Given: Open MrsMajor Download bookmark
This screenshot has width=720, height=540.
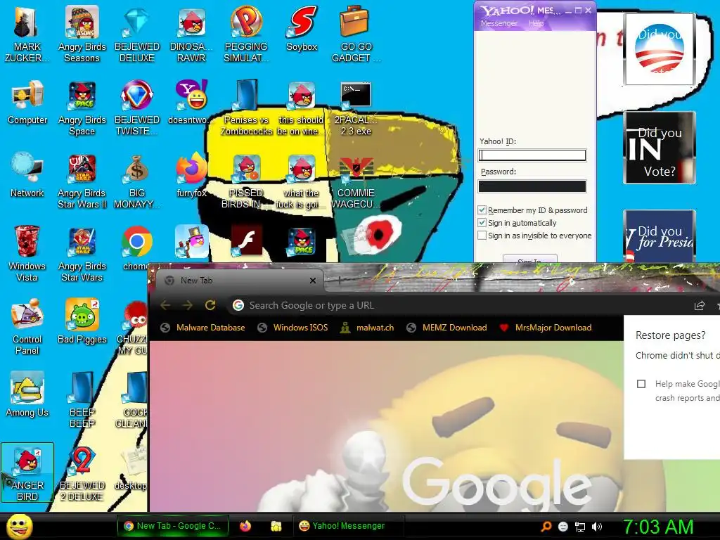Looking at the screenshot, I should click(x=545, y=328).
